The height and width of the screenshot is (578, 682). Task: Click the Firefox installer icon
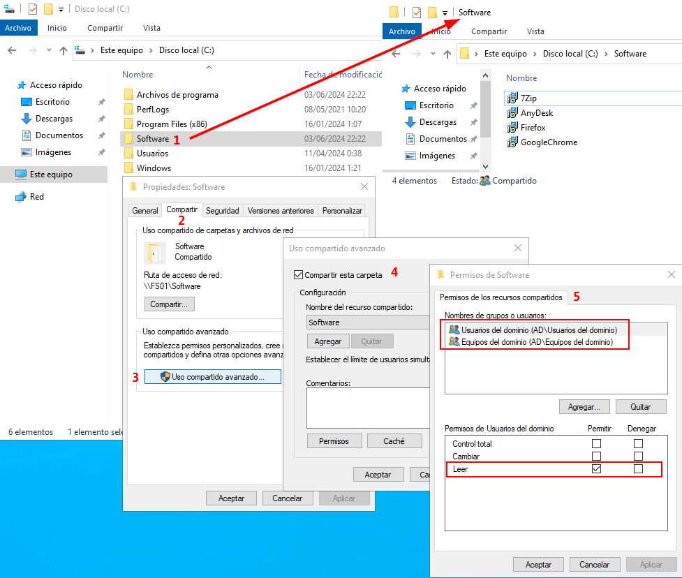[512, 128]
